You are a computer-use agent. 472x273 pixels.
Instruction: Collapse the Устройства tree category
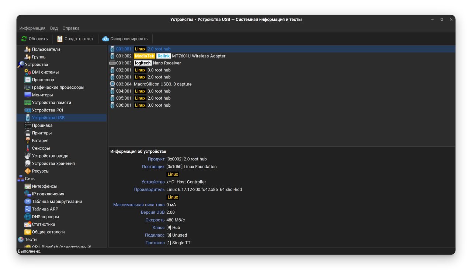[x=21, y=65]
